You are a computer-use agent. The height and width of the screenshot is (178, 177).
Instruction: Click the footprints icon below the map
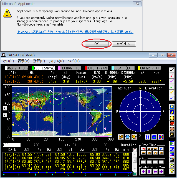(121, 137)
